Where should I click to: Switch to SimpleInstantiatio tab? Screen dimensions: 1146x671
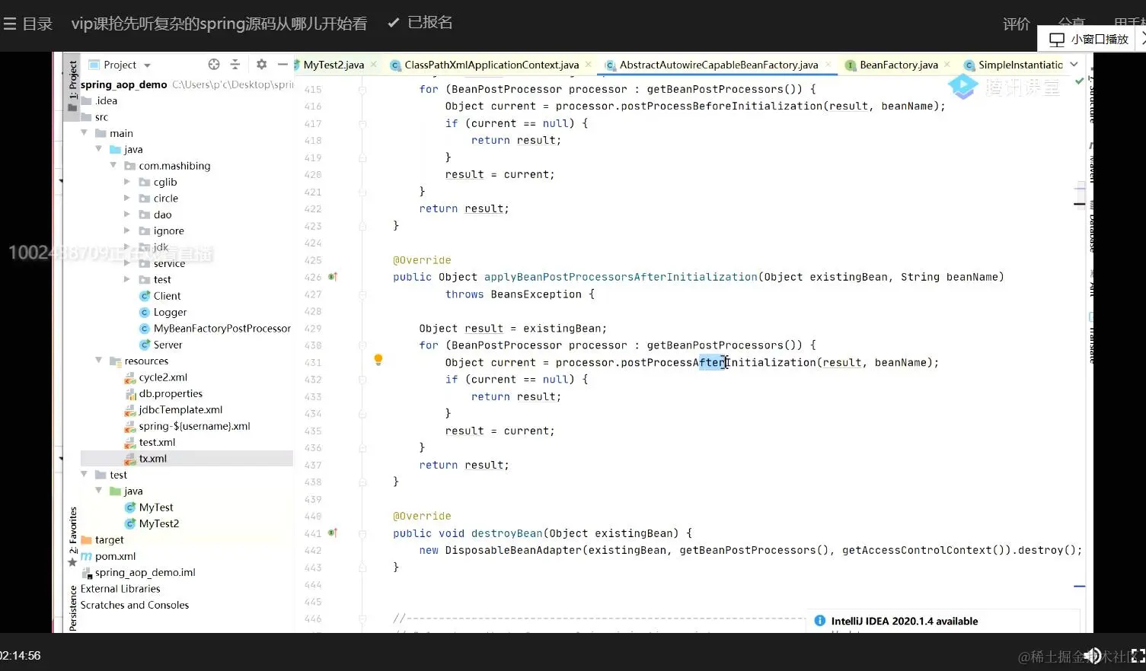coord(1020,65)
